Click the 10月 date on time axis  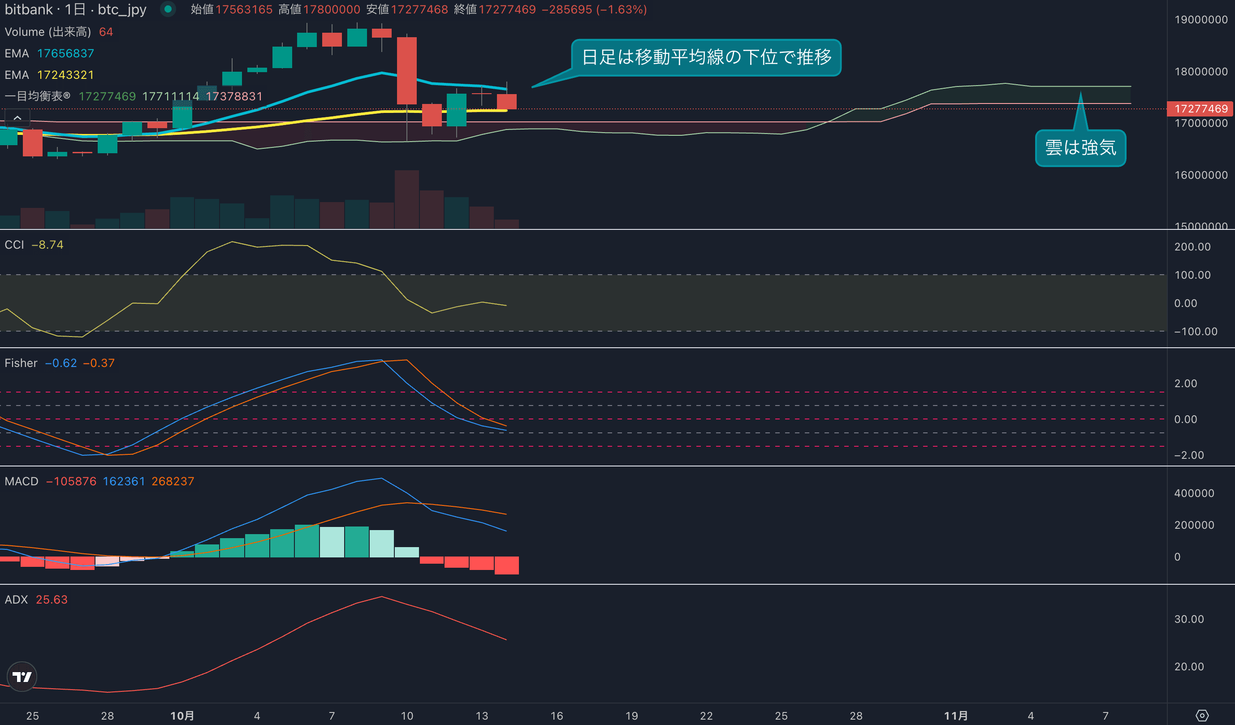click(182, 715)
